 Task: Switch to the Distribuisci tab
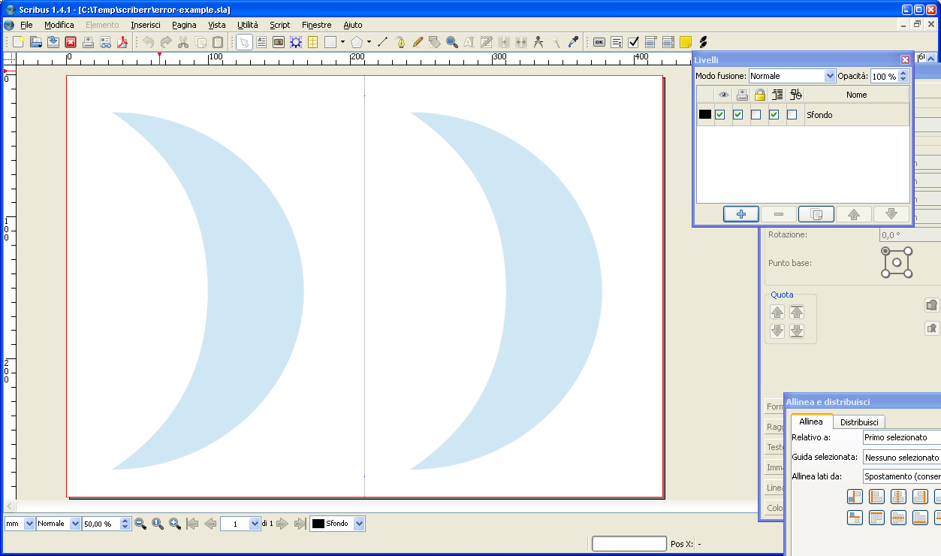click(859, 422)
